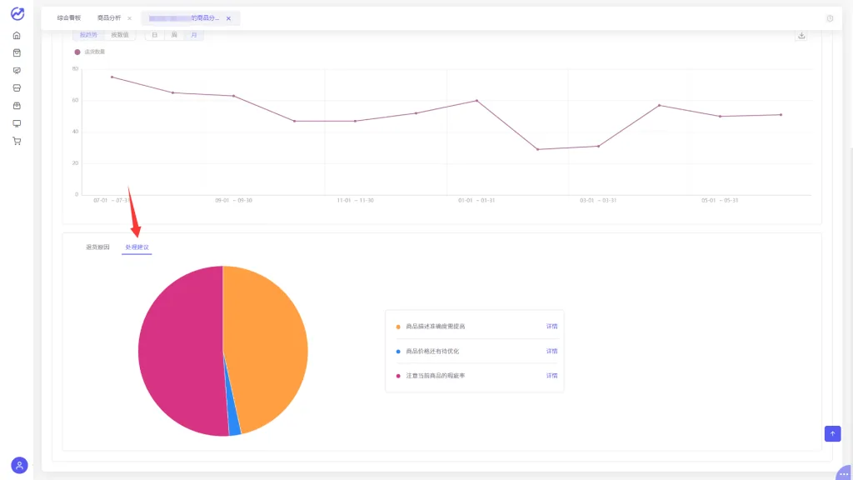Click the help icon at top right
This screenshot has width=853, height=480.
pyautogui.click(x=831, y=18)
